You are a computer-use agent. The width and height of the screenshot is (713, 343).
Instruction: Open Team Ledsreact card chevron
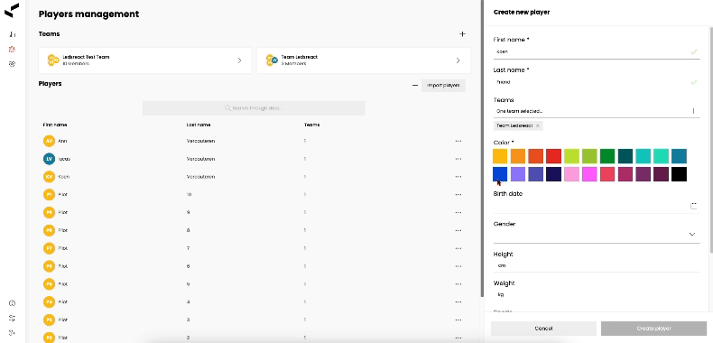[458, 60]
